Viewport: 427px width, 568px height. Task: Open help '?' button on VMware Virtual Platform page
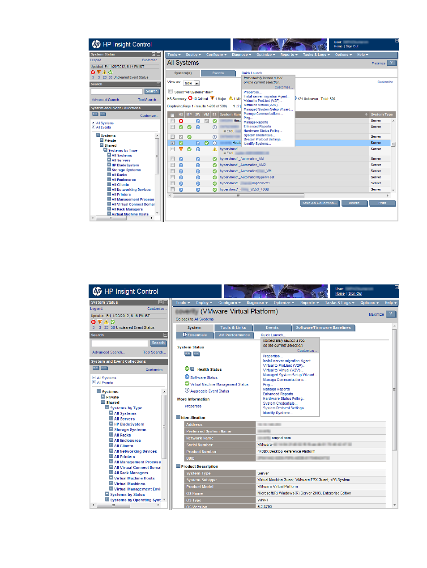click(x=391, y=314)
